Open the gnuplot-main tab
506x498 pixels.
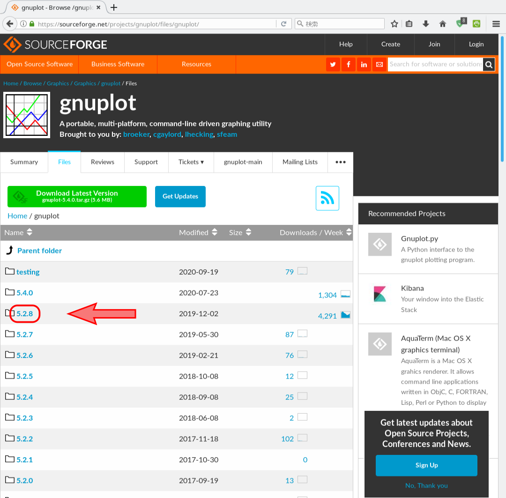243,162
